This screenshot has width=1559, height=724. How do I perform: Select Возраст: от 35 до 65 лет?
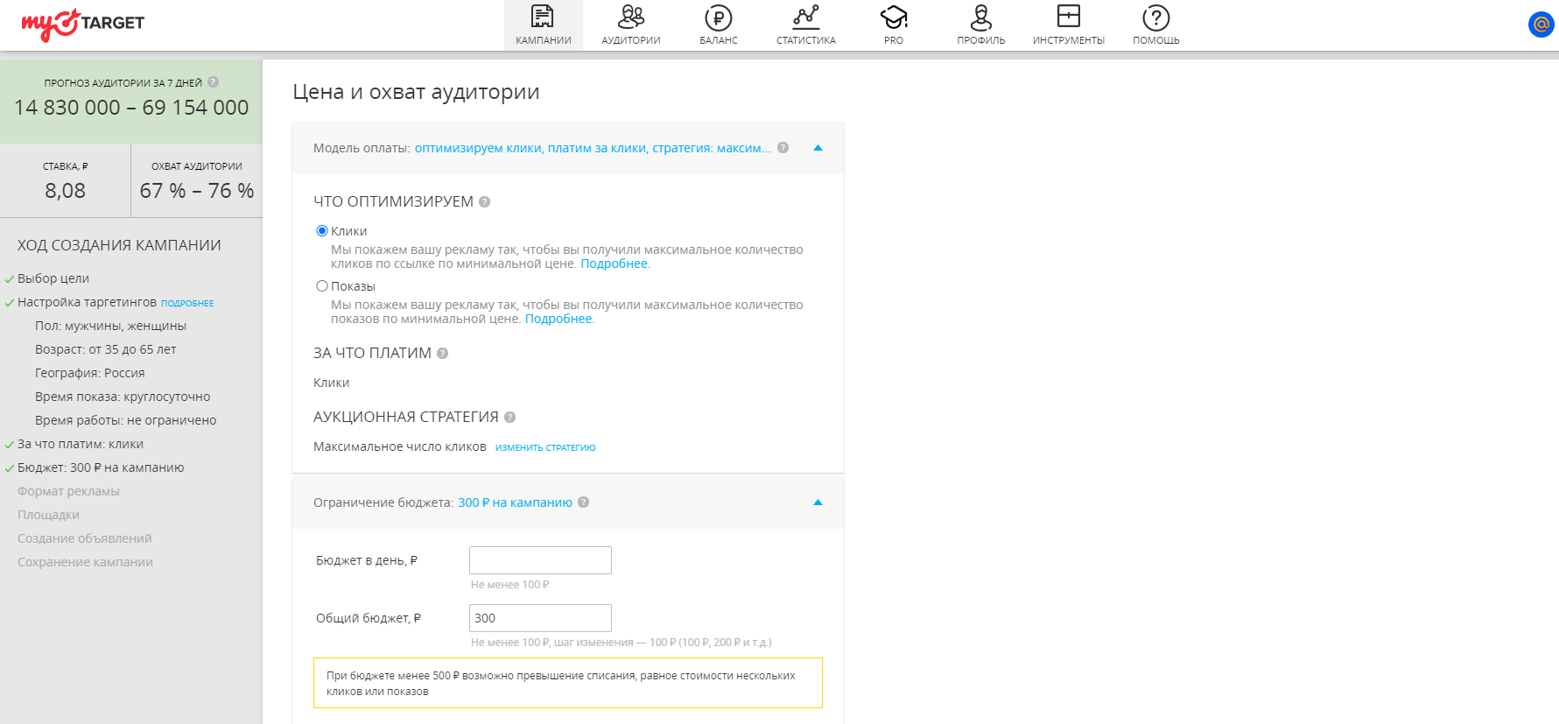106,349
